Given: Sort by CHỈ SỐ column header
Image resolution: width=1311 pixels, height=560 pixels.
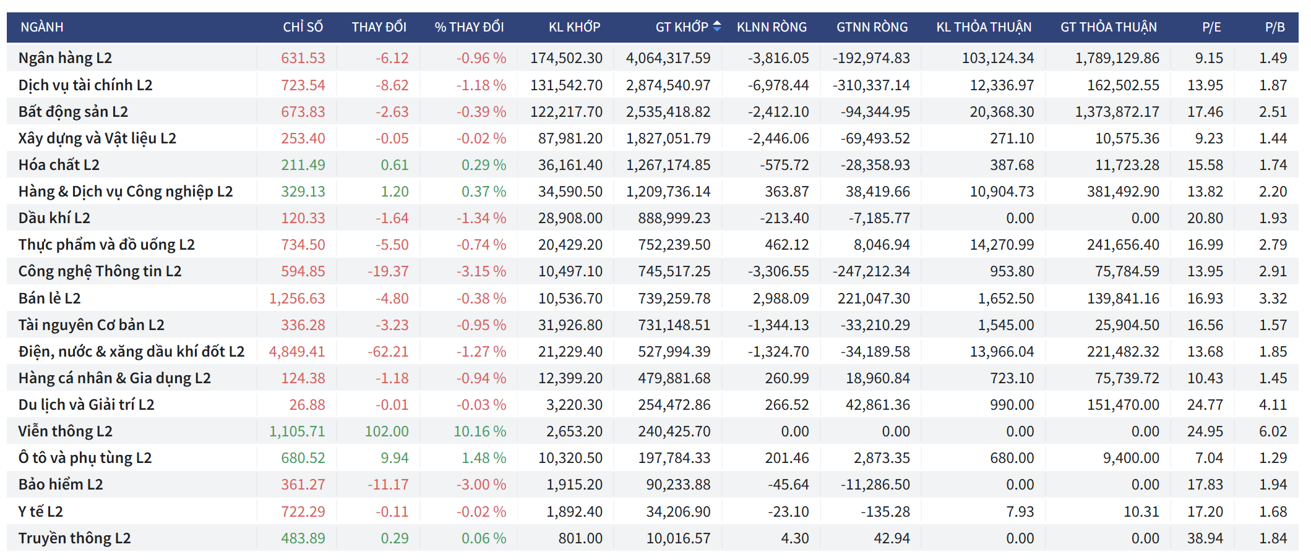Looking at the screenshot, I should pos(303,27).
